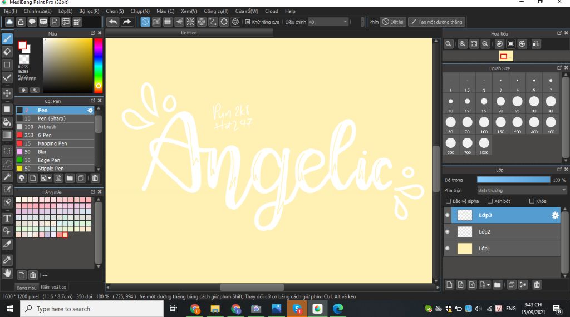570x317 pixels.
Task: Select the Eyedropper tool
Action: (7, 260)
